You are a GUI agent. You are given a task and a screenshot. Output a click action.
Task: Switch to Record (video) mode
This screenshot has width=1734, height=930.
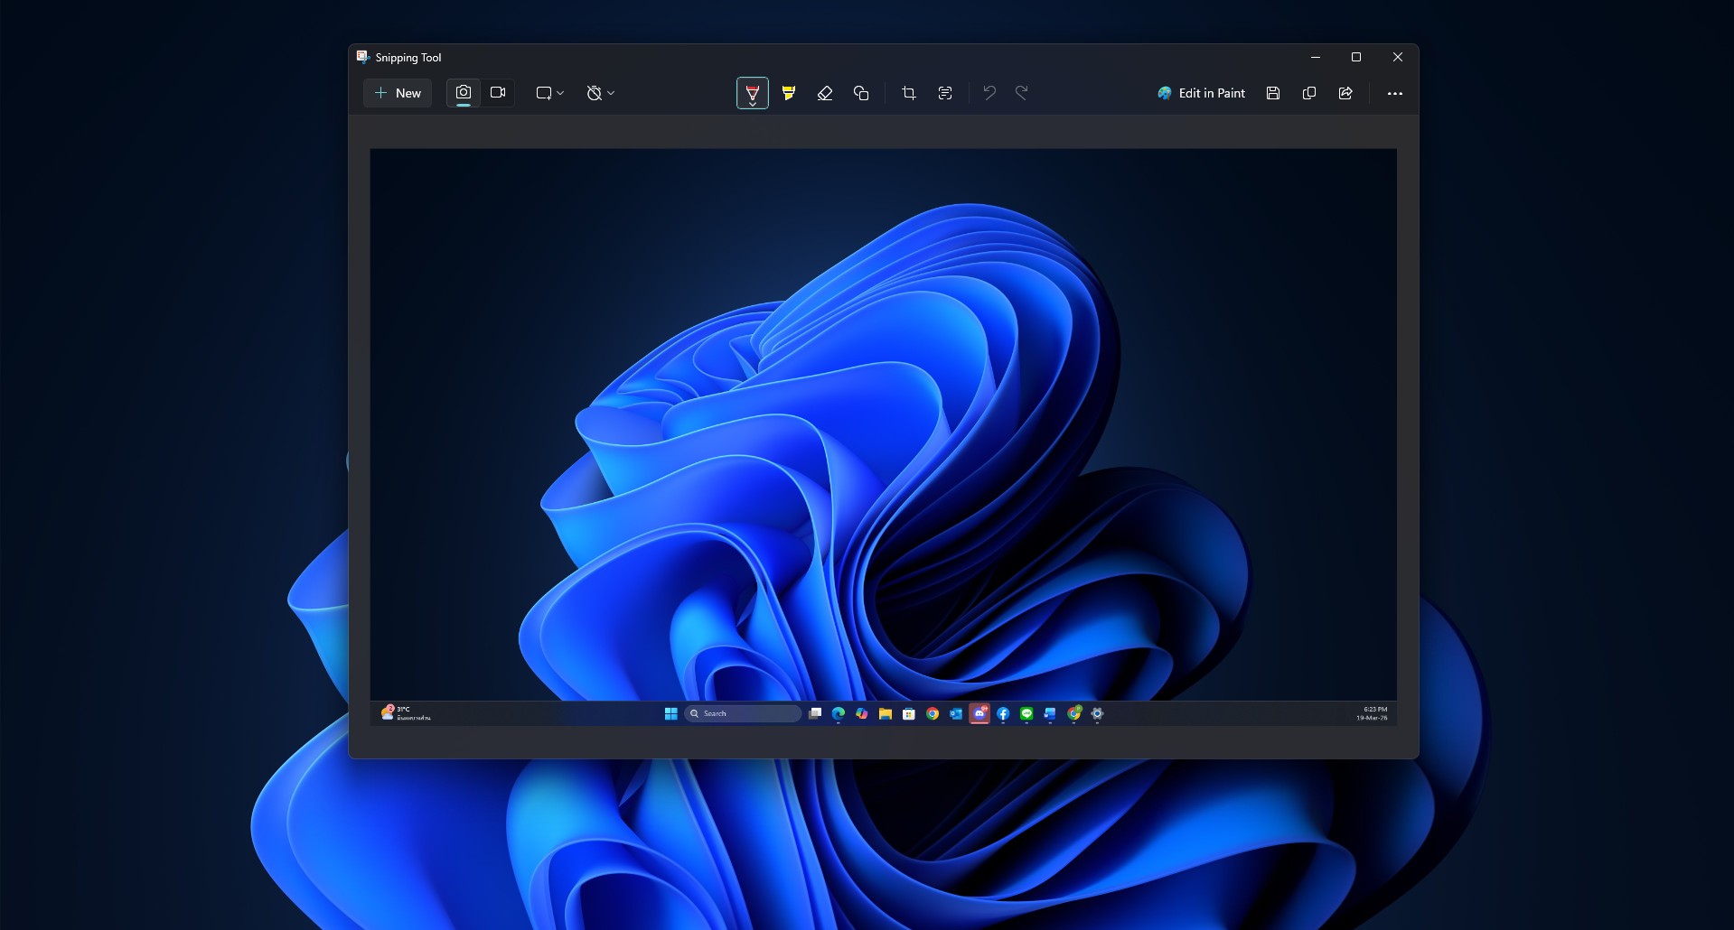[498, 93]
